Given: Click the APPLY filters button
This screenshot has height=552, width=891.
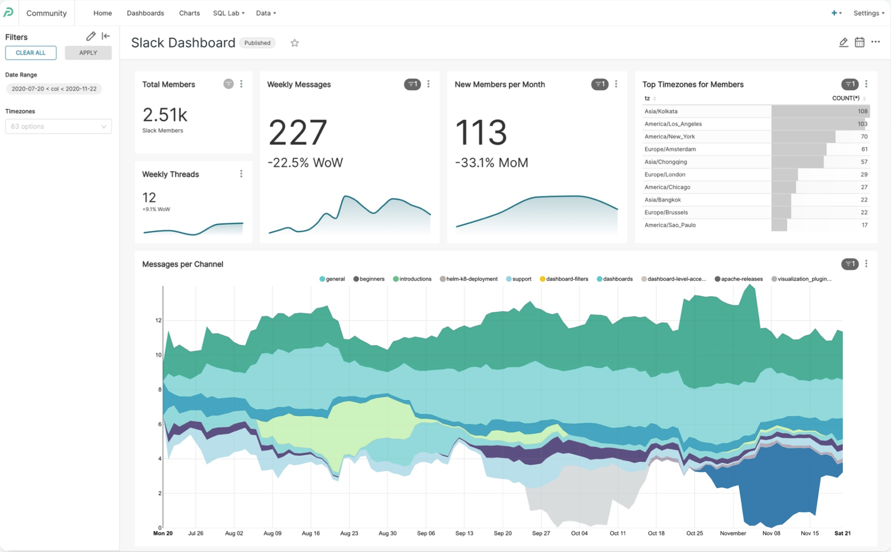Looking at the screenshot, I should 88,53.
